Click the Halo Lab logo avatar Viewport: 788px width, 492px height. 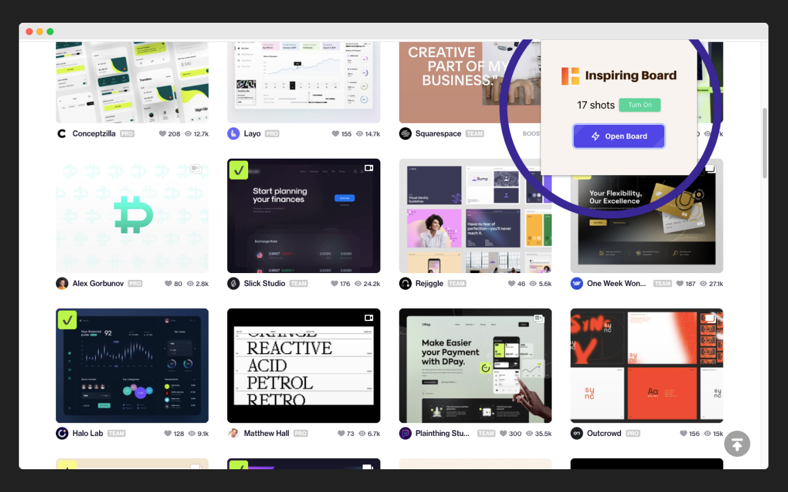62,434
